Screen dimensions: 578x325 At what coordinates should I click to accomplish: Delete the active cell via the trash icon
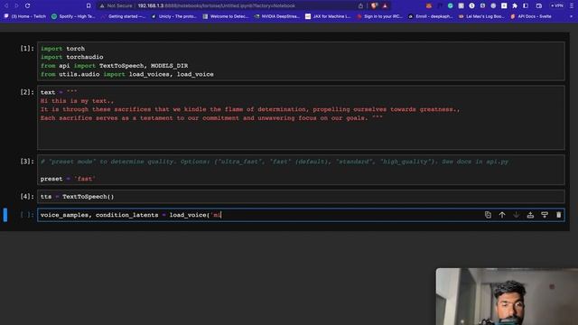(558, 215)
